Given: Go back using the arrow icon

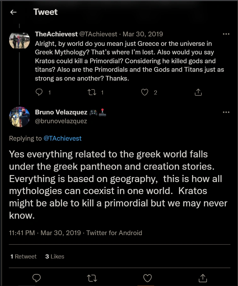Looking at the screenshot, I should point(13,12).
